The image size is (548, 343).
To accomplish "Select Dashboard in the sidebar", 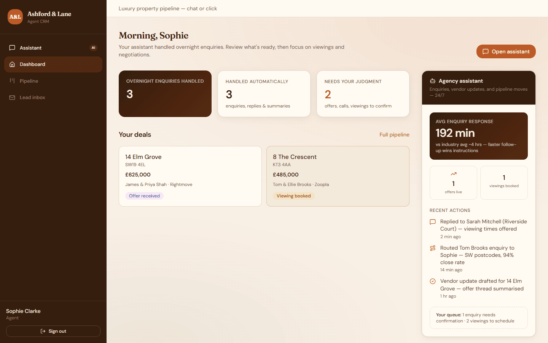I will (53, 64).
